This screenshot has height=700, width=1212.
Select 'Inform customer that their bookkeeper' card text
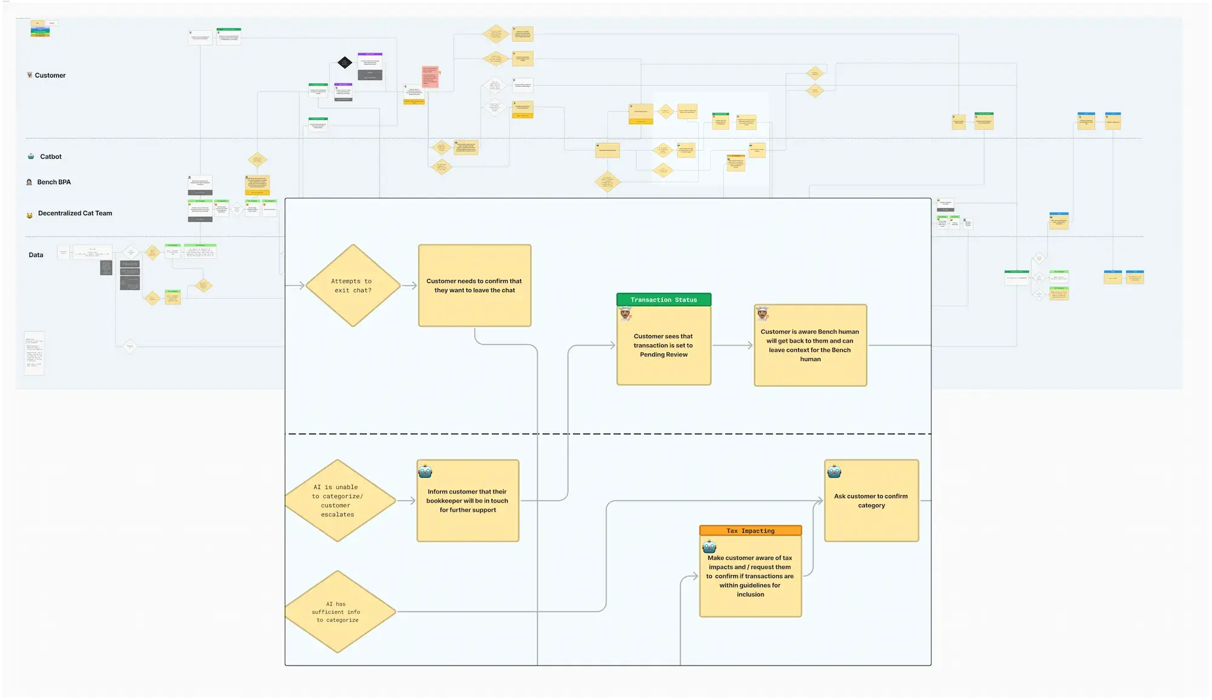[x=467, y=501]
